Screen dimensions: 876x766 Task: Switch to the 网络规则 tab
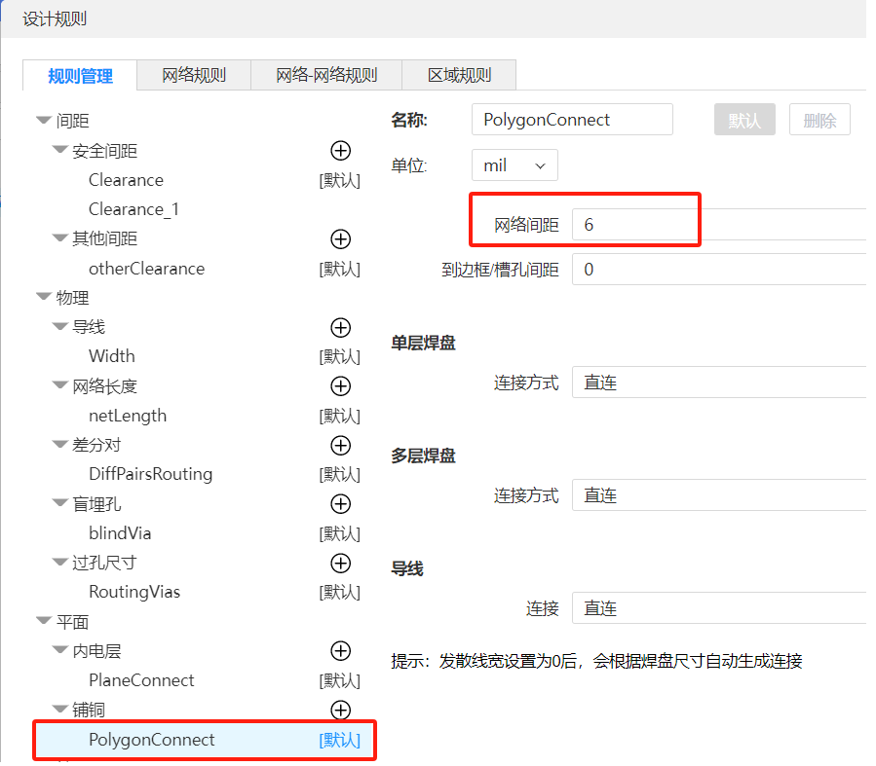[194, 75]
